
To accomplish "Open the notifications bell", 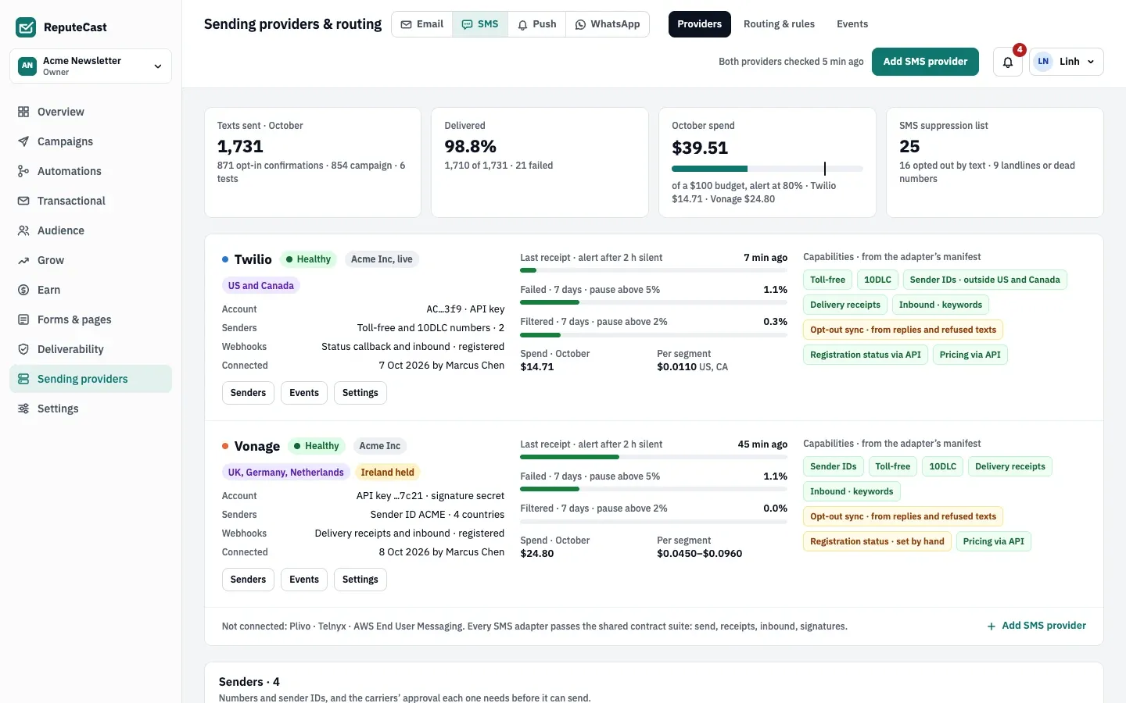I will (x=1008, y=62).
